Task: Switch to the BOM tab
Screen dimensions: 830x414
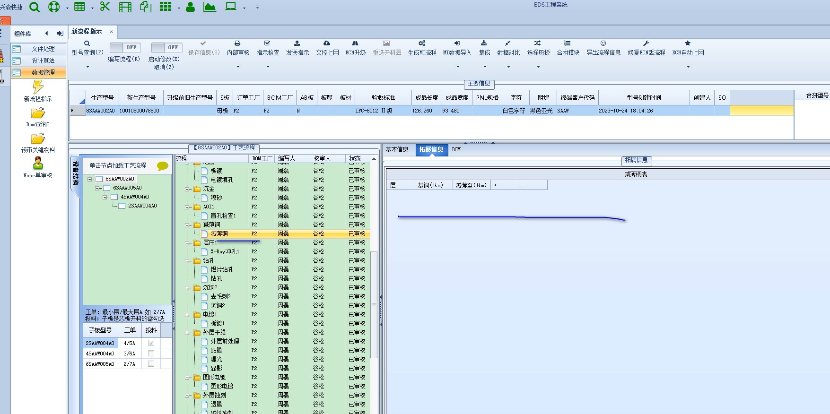Action: [x=456, y=150]
